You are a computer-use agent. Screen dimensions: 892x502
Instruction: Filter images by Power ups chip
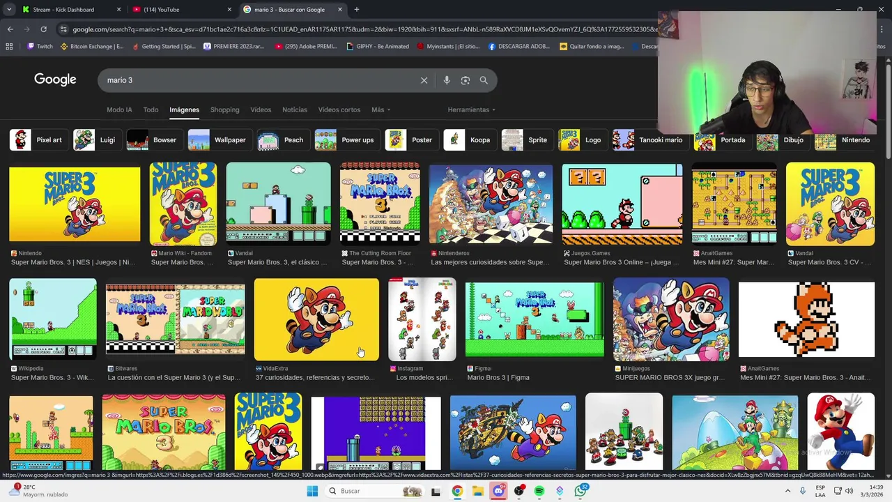tap(346, 139)
